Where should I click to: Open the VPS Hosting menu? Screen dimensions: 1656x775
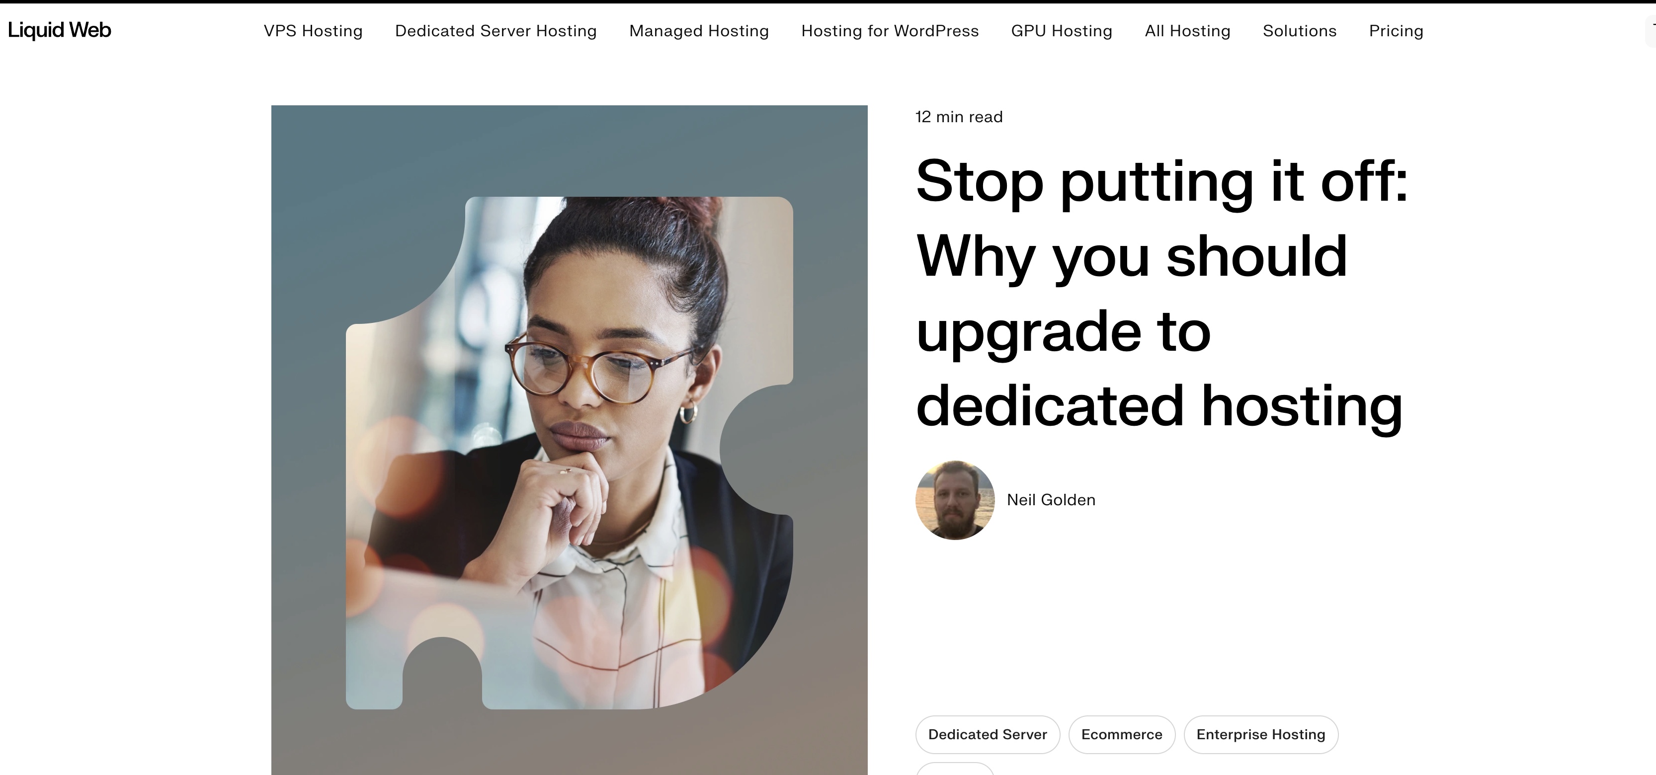(313, 31)
